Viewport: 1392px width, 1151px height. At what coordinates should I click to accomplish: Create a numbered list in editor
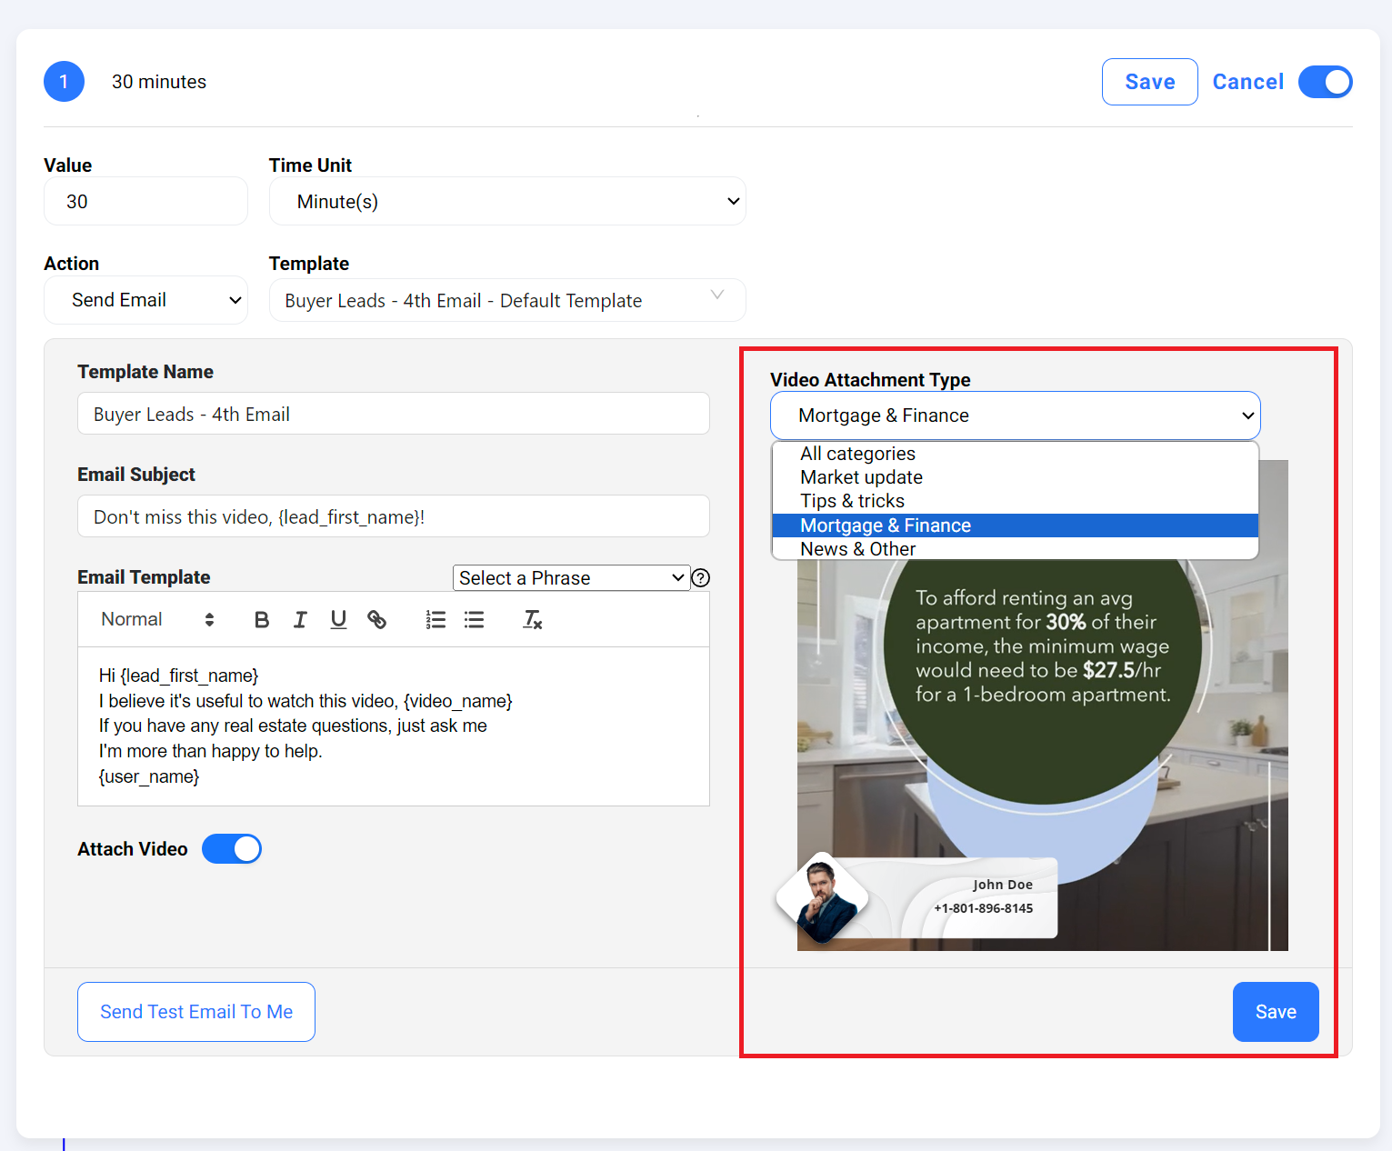[x=436, y=620]
